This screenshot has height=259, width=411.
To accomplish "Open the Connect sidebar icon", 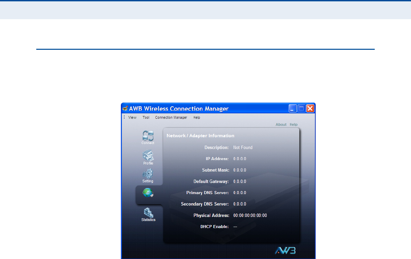I will coord(148,137).
